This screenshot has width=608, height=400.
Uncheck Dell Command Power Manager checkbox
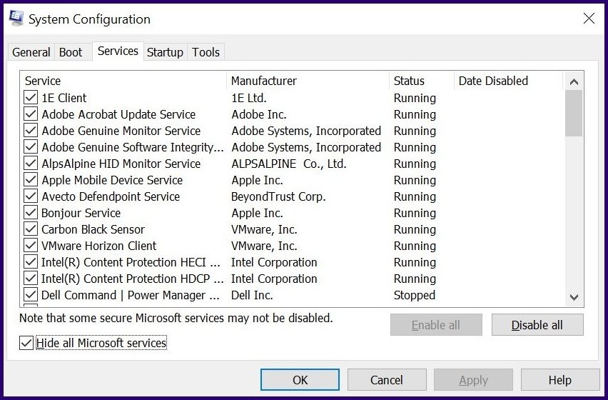tap(30, 294)
